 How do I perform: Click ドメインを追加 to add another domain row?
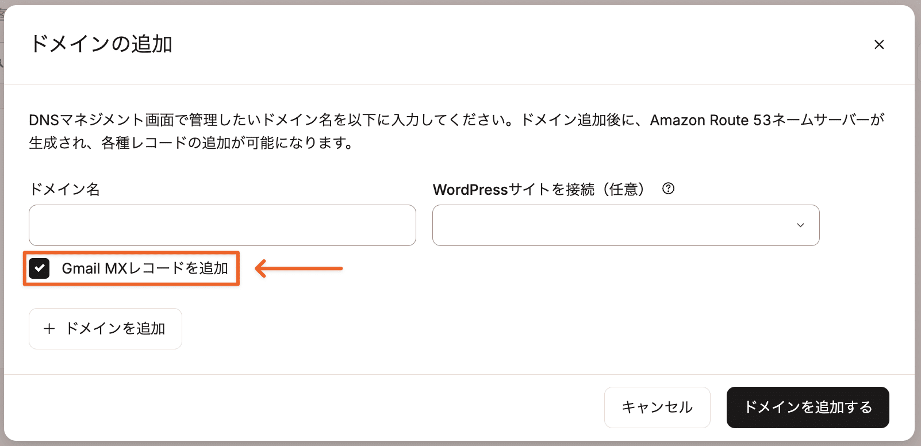105,328
